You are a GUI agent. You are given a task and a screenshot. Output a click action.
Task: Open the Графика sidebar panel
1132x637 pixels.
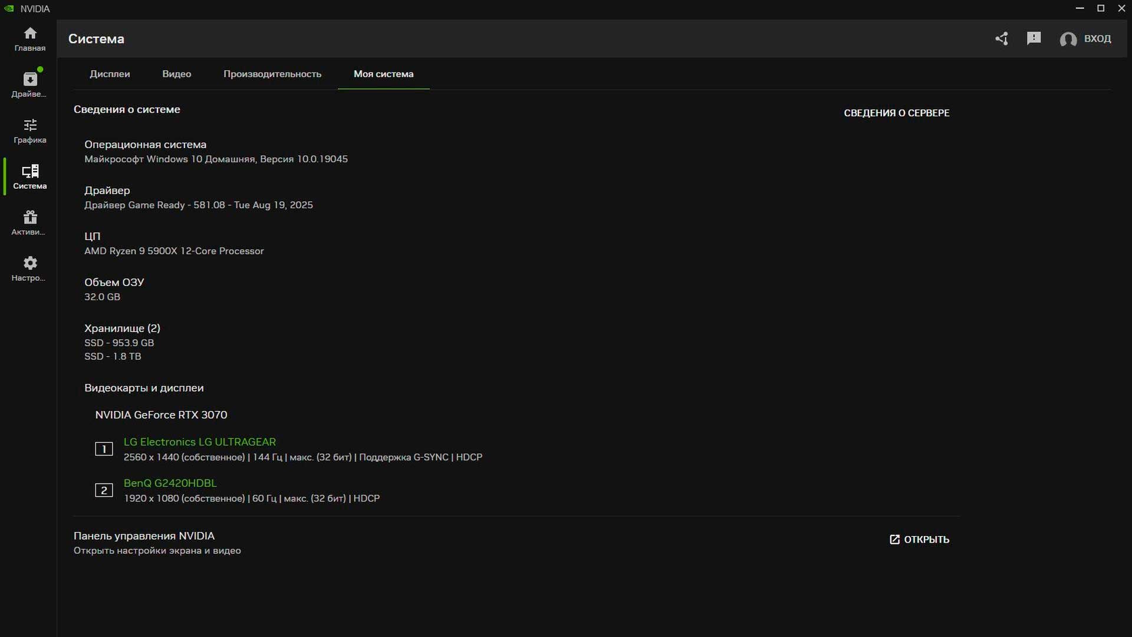28,130
